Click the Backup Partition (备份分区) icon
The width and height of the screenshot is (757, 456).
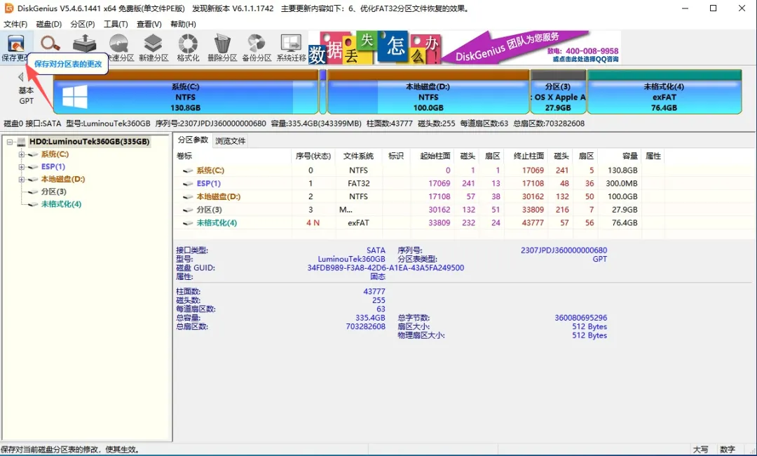pos(257,48)
